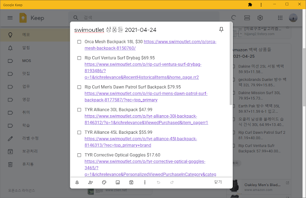Open the Google account avatar
306x198 pixels.
pyautogui.click(x=293, y=18)
